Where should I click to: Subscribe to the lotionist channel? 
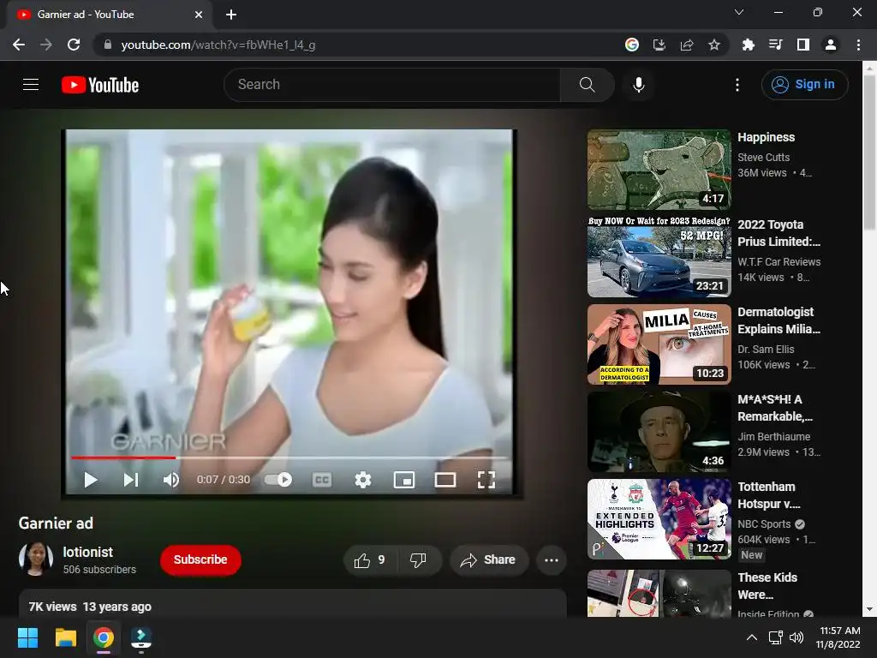point(200,559)
